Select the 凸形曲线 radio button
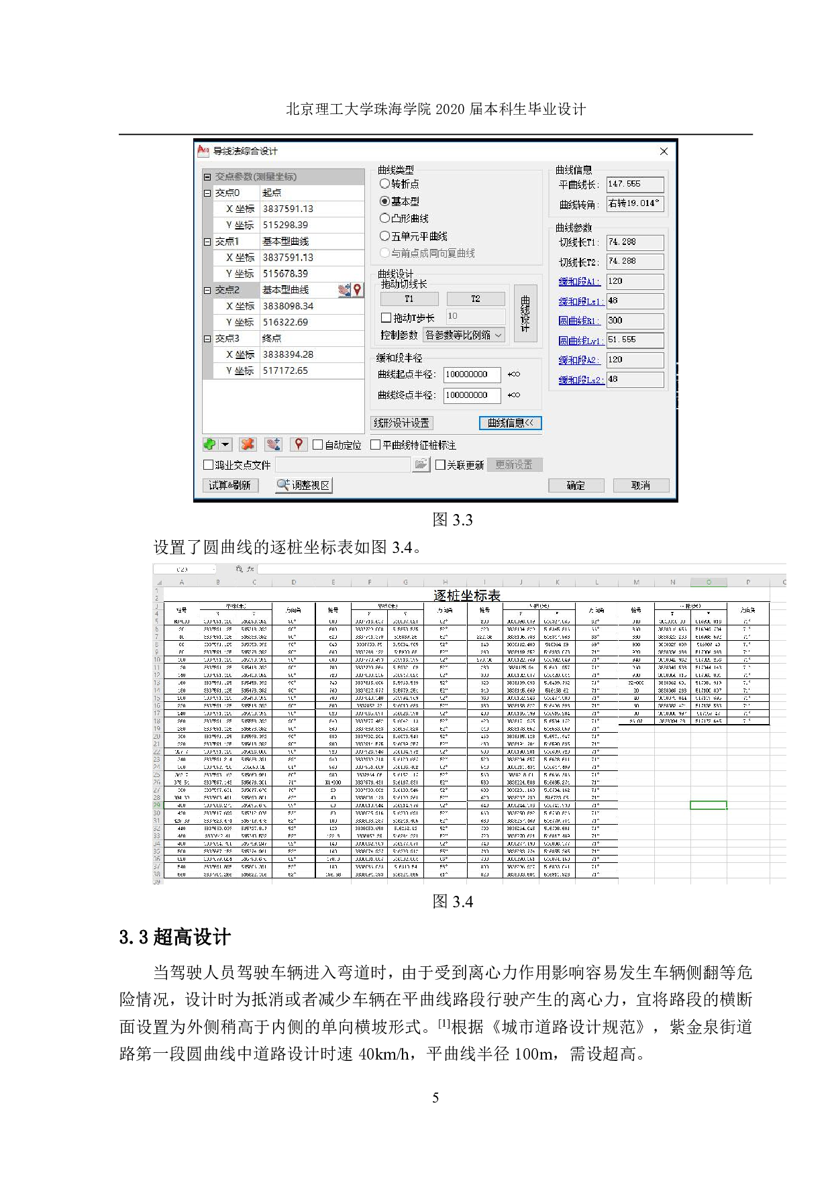The width and height of the screenshot is (832, 1177). tap(384, 218)
